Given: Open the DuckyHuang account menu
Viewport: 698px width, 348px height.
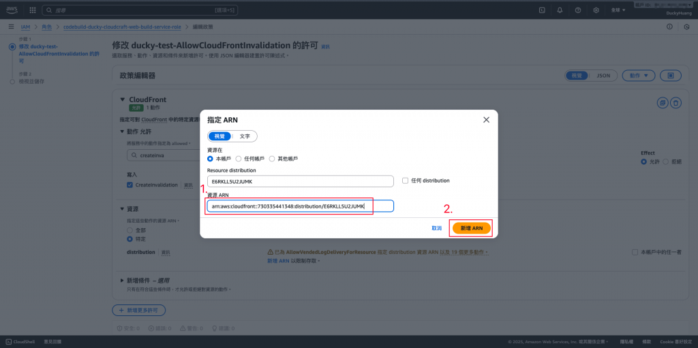Looking at the screenshot, I should 678,13.
